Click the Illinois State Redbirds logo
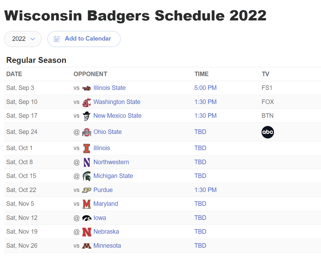This screenshot has width=321, height=257. [87, 88]
